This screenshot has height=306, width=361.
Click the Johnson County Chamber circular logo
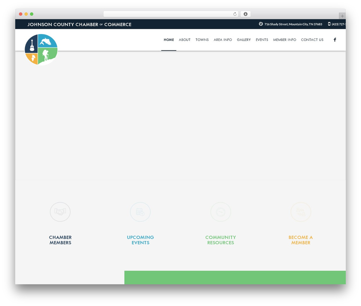tap(41, 49)
